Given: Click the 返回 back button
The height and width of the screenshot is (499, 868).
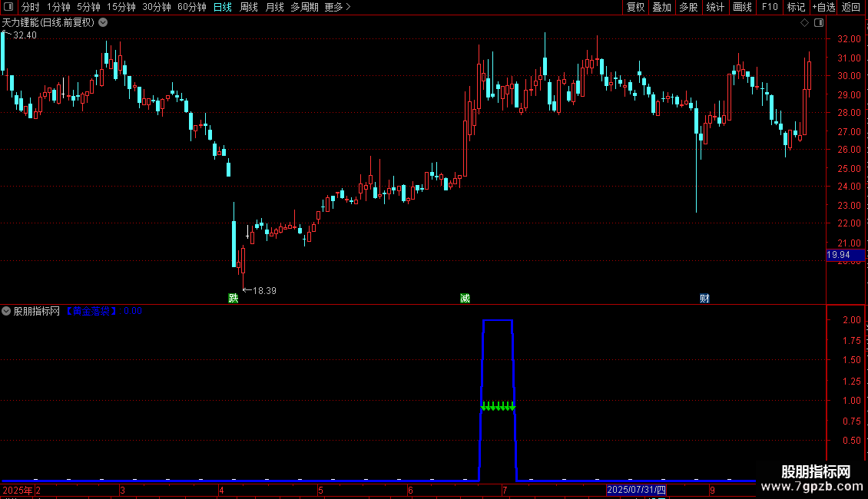Looking at the screenshot, I should [x=851, y=7].
